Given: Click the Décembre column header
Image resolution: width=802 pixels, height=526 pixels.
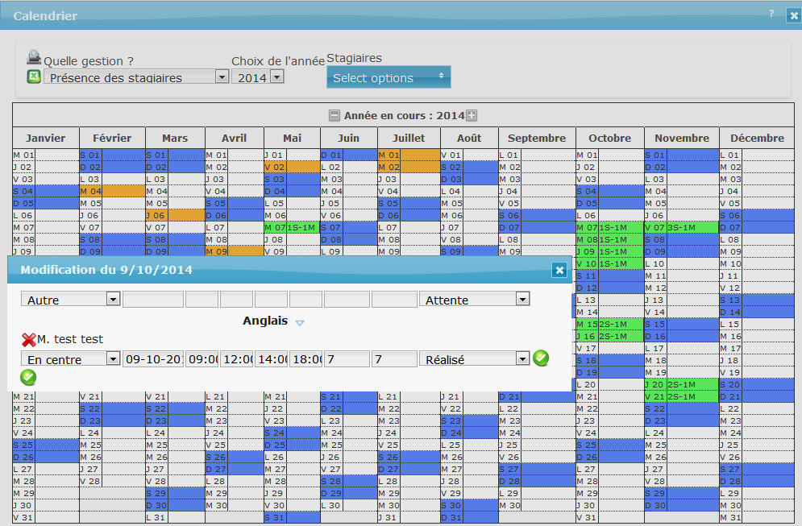Looking at the screenshot, I should [757, 138].
